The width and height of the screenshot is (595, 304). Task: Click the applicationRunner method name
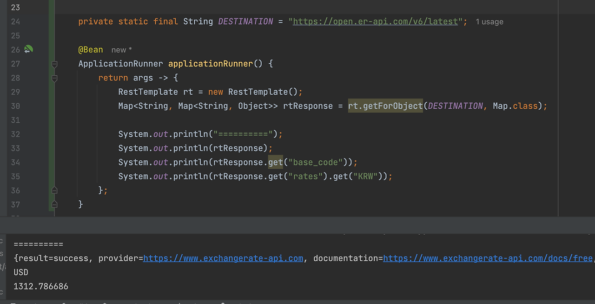(x=211, y=64)
